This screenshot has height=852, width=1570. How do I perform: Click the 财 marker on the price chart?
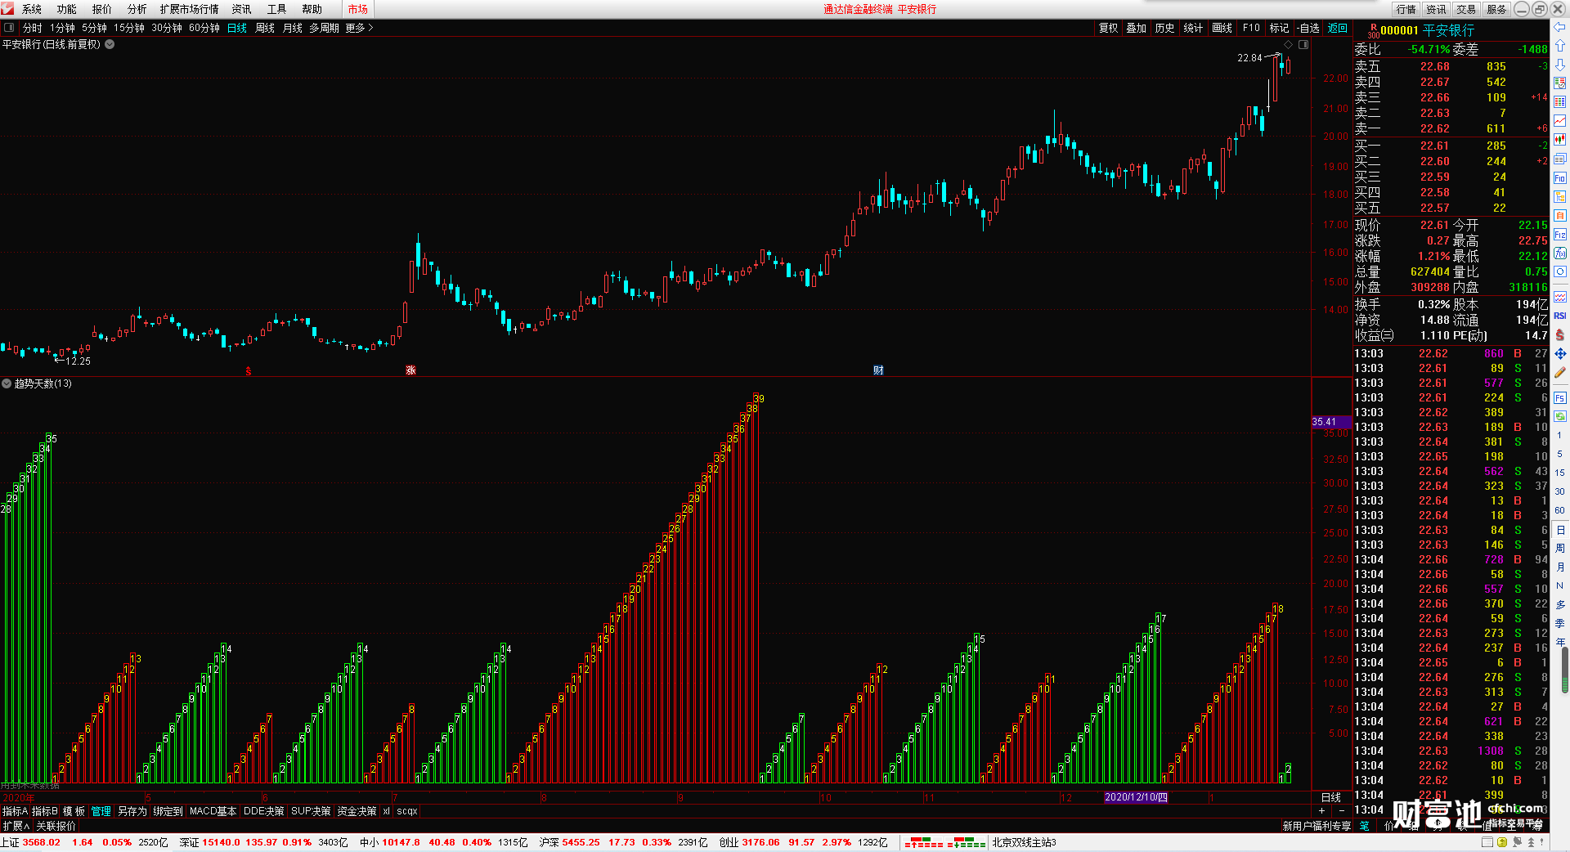(x=878, y=370)
